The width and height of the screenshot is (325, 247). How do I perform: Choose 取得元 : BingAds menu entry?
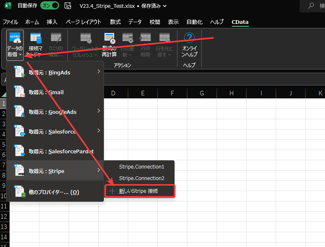[x=55, y=72]
